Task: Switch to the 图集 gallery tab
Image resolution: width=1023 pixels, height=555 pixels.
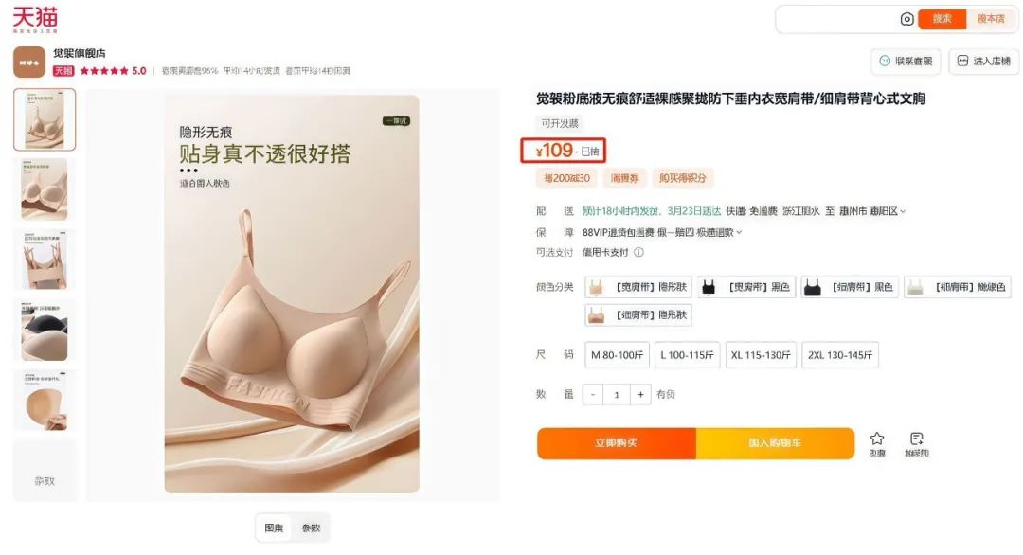Action: click(274, 528)
